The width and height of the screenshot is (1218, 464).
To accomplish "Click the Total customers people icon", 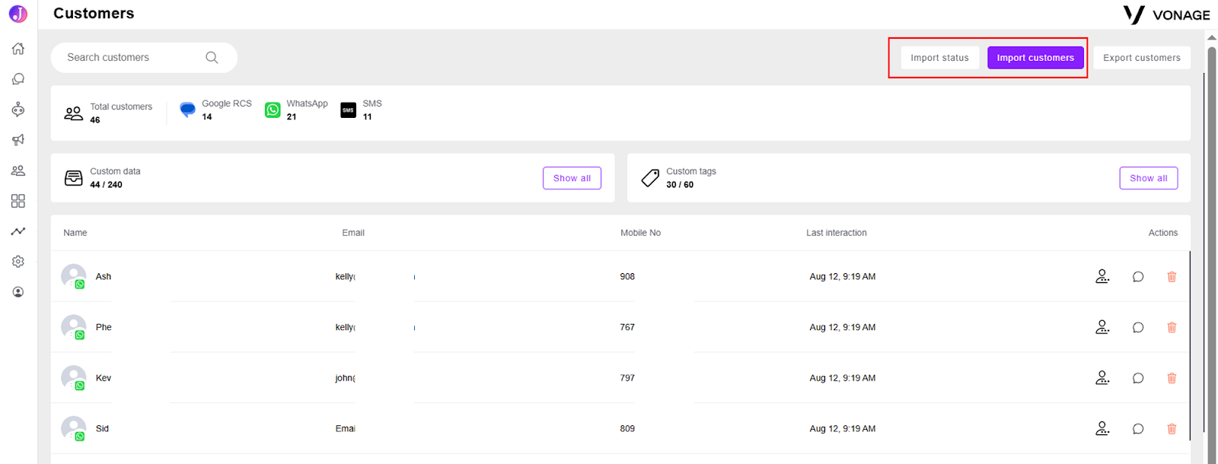I will click(73, 113).
